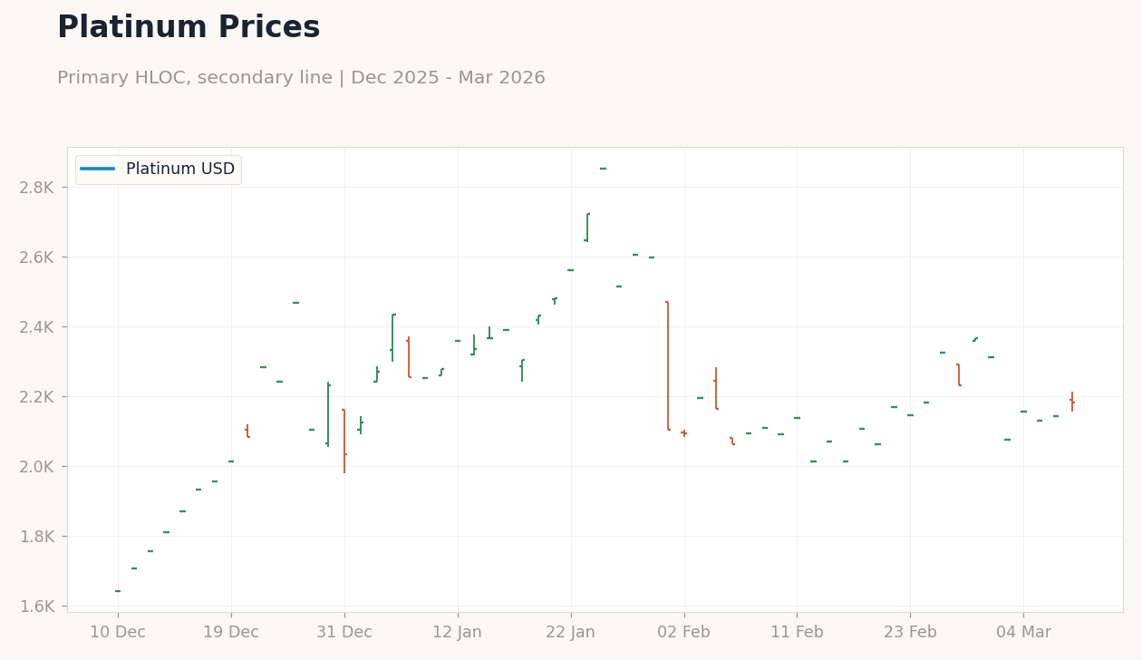The height and width of the screenshot is (660, 1142).
Task: Click the Platinum Prices chart title
Action: tap(189, 28)
